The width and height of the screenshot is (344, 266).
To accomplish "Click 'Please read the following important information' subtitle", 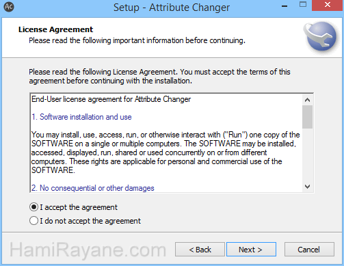I will tap(137, 40).
